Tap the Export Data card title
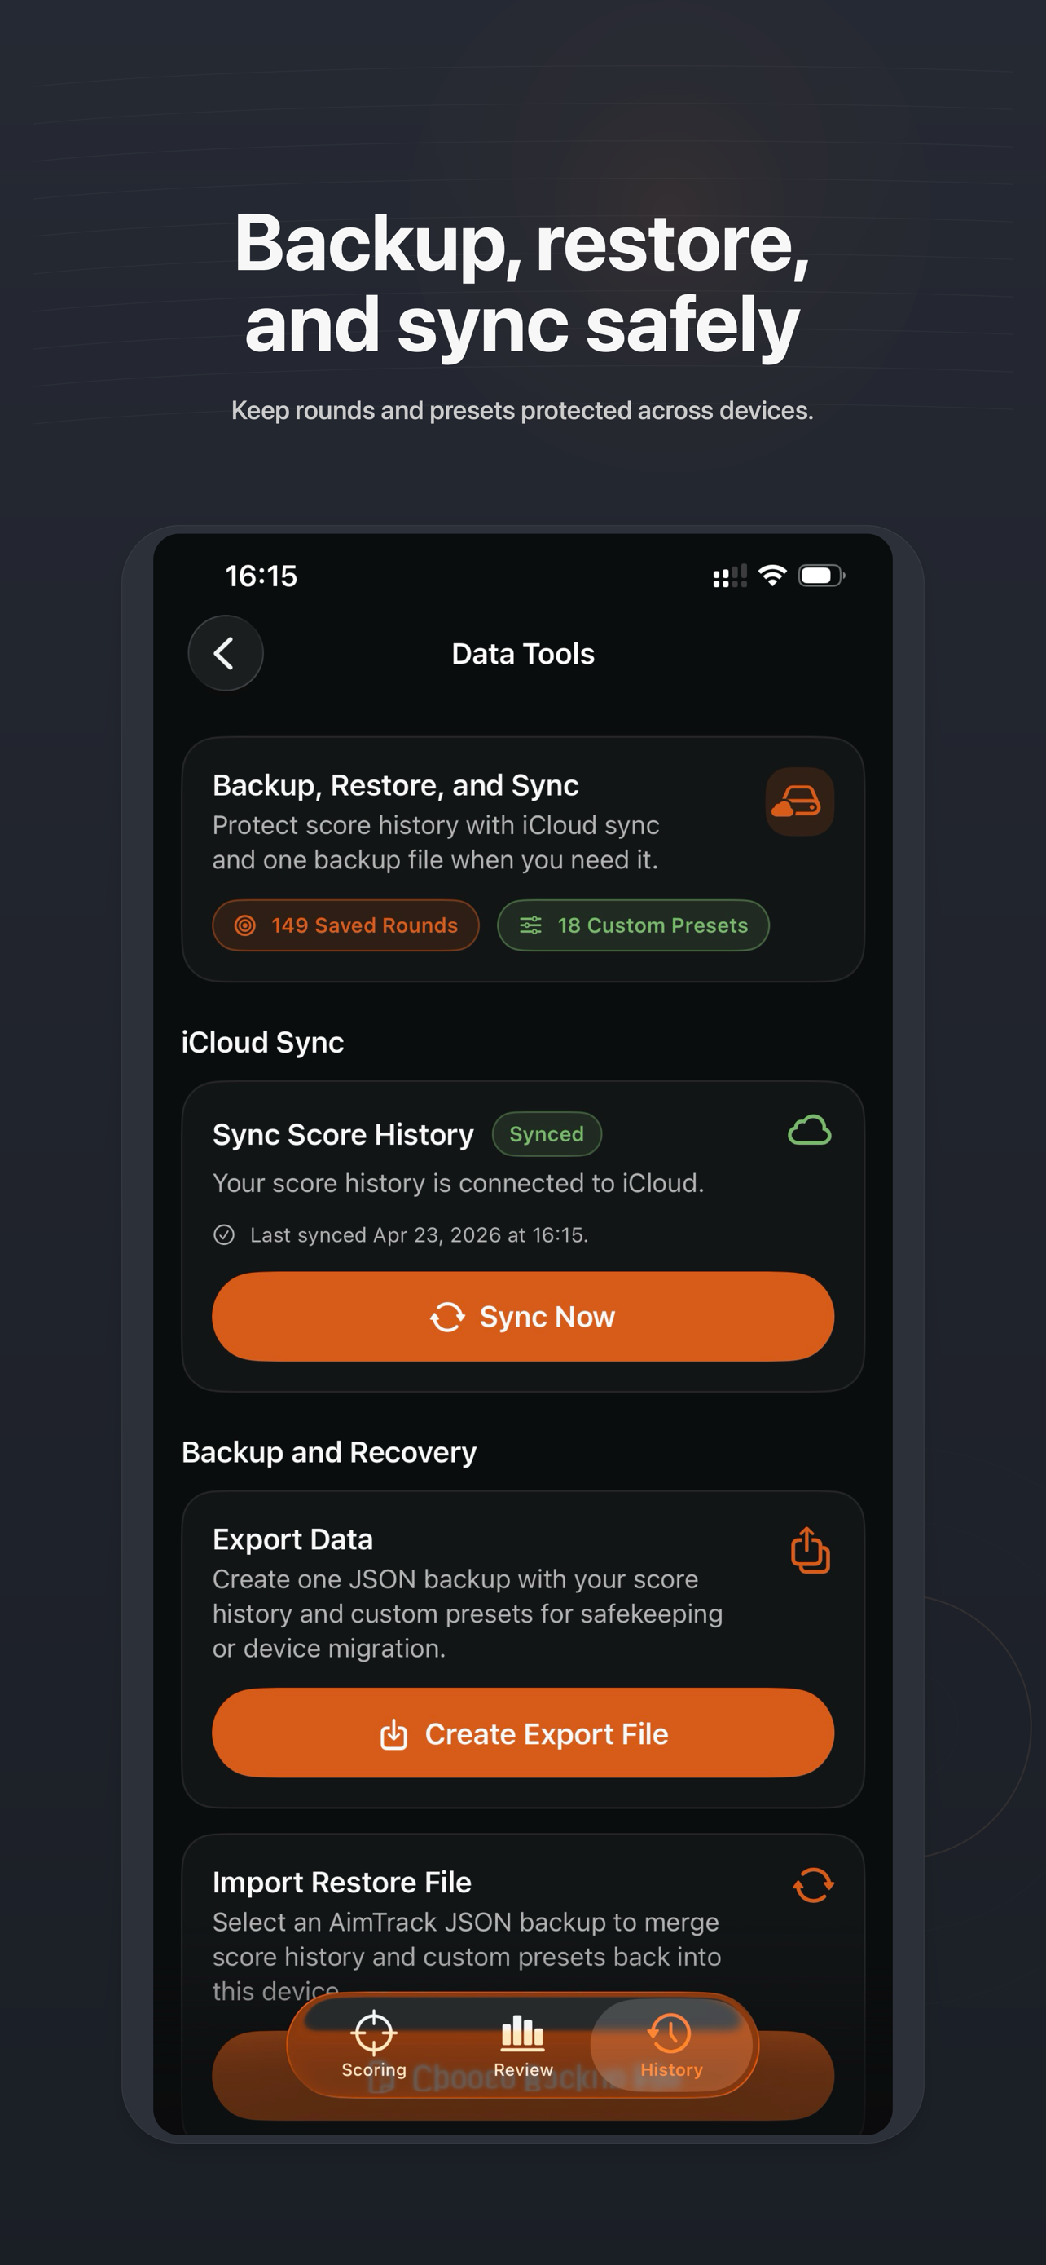This screenshot has height=2265, width=1046. (292, 1539)
